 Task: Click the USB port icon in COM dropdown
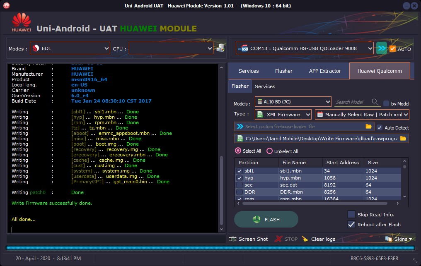pyautogui.click(x=243, y=48)
